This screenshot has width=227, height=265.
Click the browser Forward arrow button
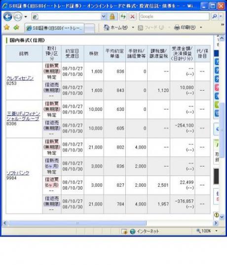(18, 17)
